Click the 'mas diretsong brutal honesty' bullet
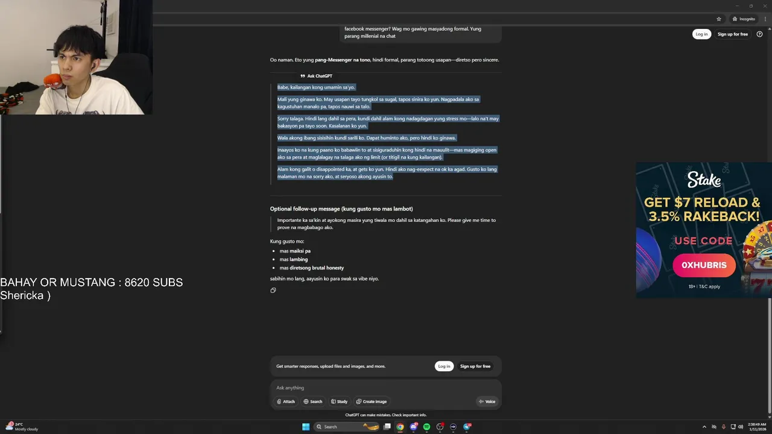 coord(312,268)
